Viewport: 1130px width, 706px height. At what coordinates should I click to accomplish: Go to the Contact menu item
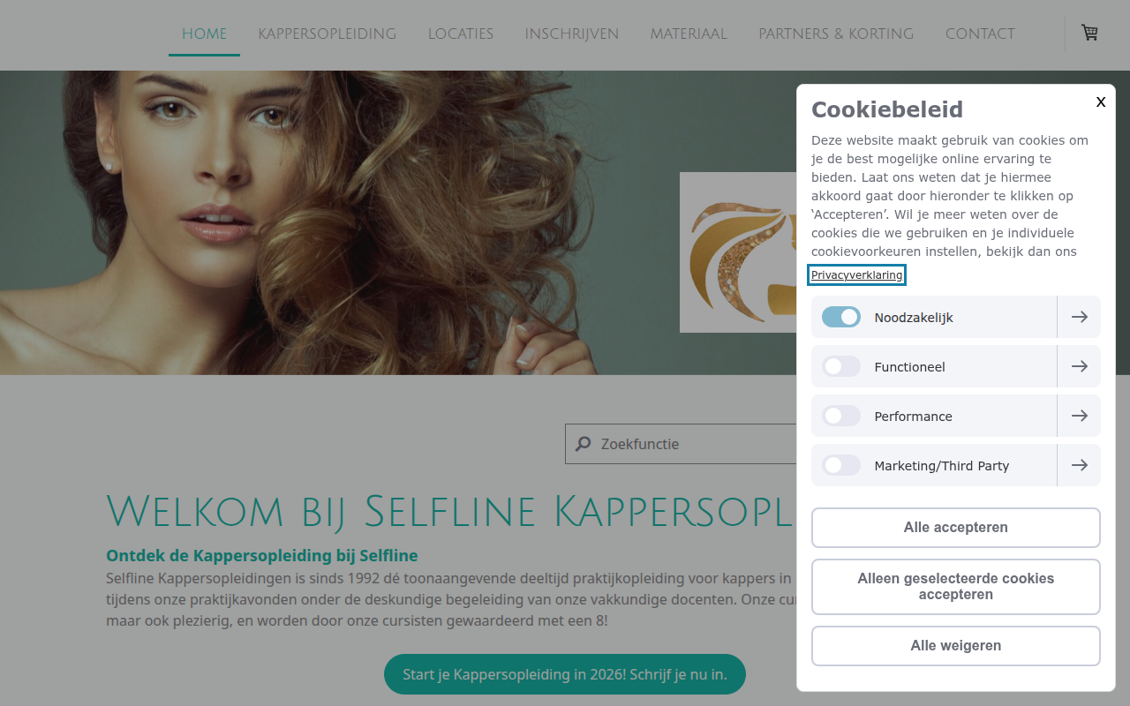pos(980,34)
